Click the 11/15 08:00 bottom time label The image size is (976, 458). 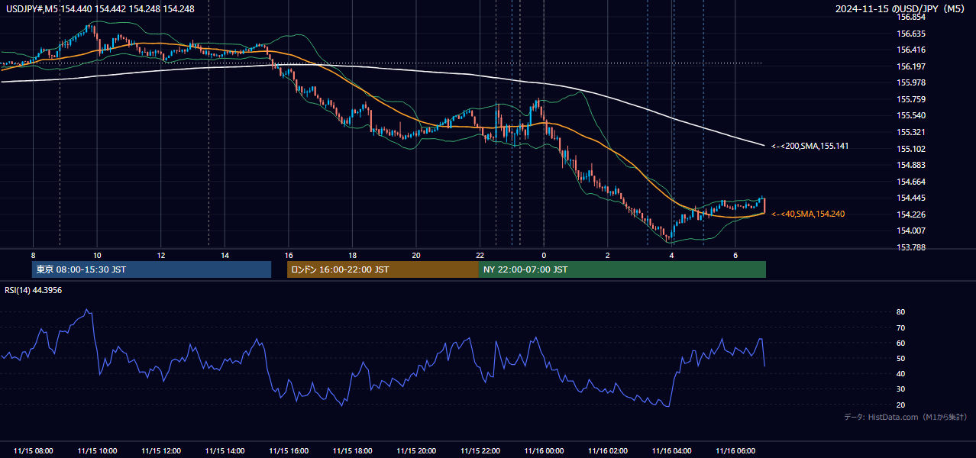[x=34, y=451]
